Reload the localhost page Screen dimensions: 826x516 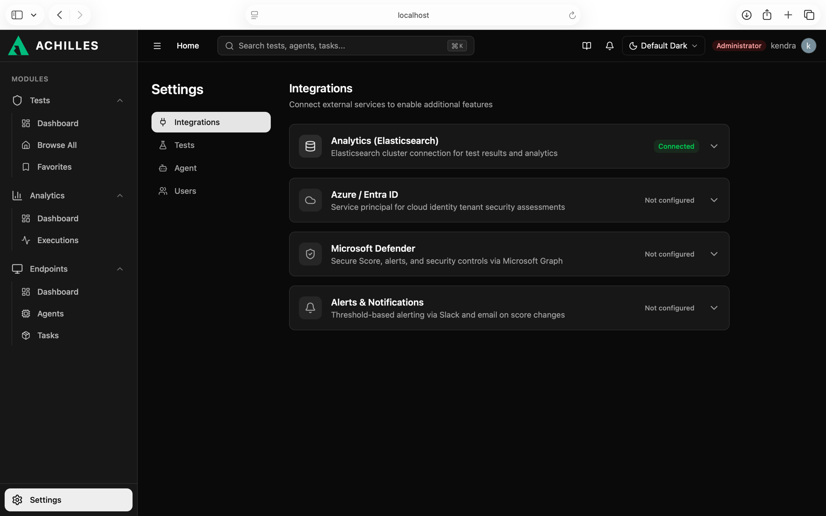tap(572, 15)
